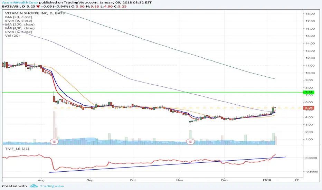
Task: Click the 'Aug' label on time axis
Action: tap(41, 180)
